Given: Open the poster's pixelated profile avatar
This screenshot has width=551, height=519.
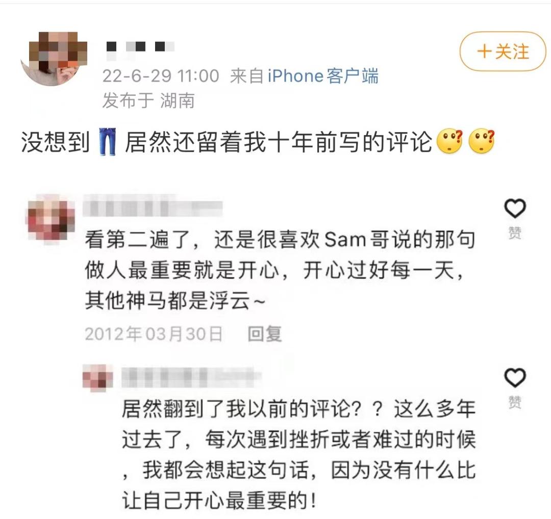Looking at the screenshot, I should 55,59.
